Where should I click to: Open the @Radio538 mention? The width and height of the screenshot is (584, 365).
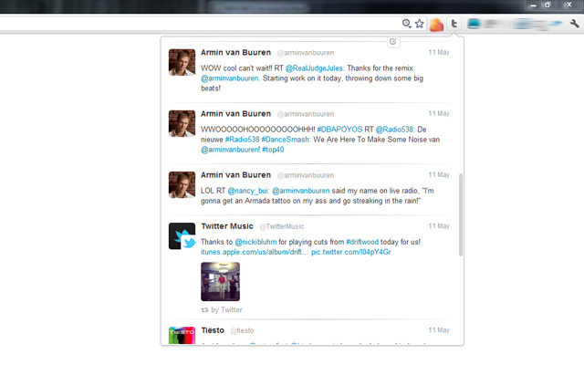click(x=395, y=130)
